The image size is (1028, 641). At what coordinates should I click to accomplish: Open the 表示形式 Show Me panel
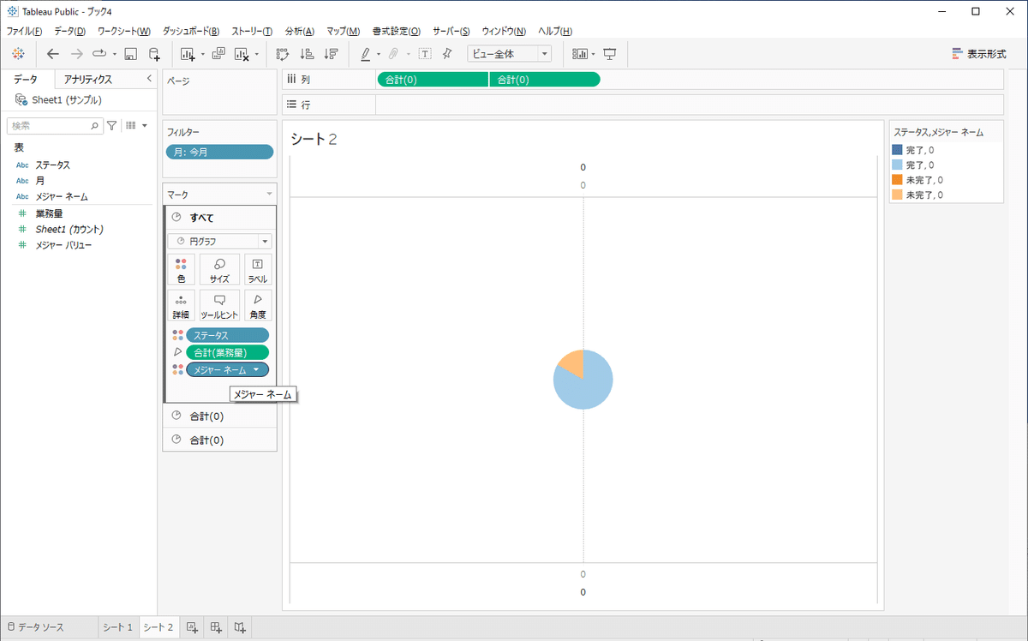coord(978,54)
